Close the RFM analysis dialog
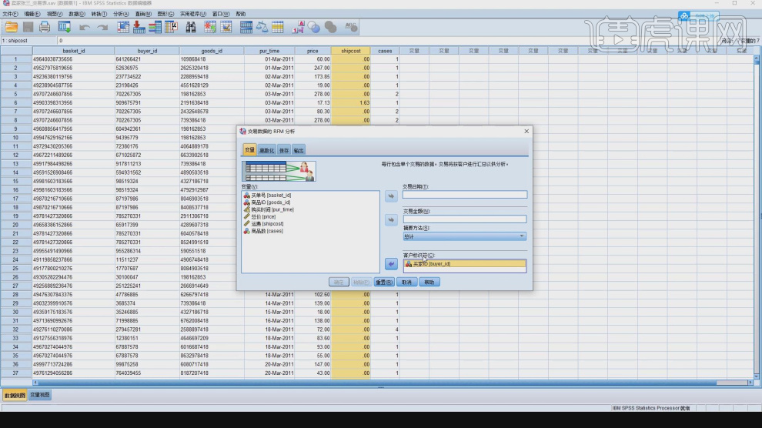This screenshot has height=428, width=762. point(526,131)
